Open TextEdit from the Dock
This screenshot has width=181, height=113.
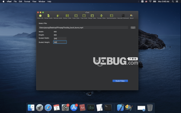(99, 108)
